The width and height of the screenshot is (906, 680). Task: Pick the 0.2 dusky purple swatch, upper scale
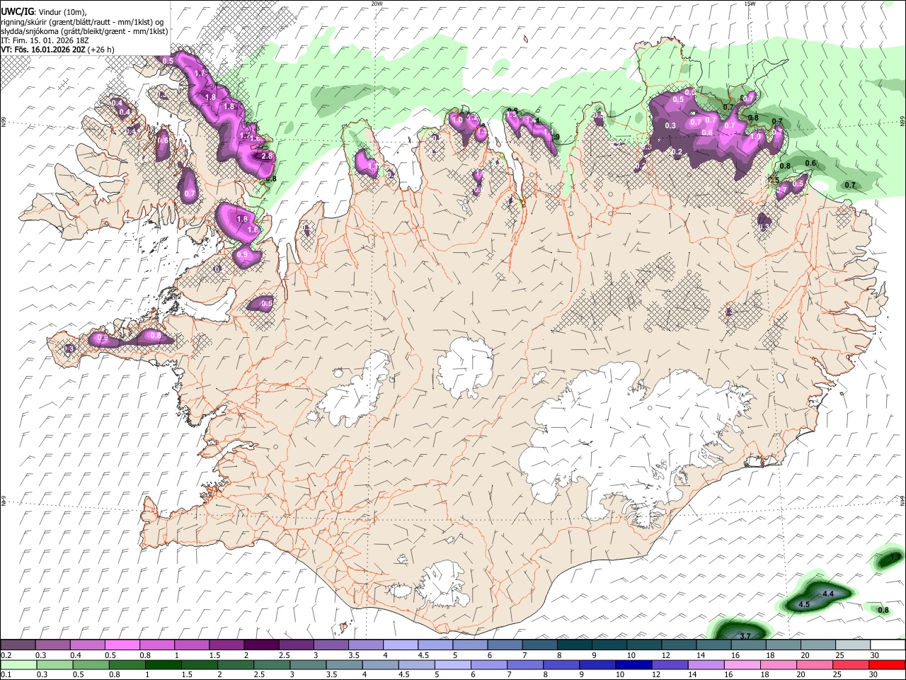pos(18,645)
